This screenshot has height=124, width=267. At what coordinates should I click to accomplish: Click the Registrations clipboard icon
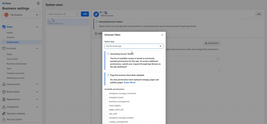tap(4, 99)
